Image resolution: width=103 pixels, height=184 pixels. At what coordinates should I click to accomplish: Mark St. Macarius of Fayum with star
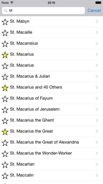(x=5, y=99)
